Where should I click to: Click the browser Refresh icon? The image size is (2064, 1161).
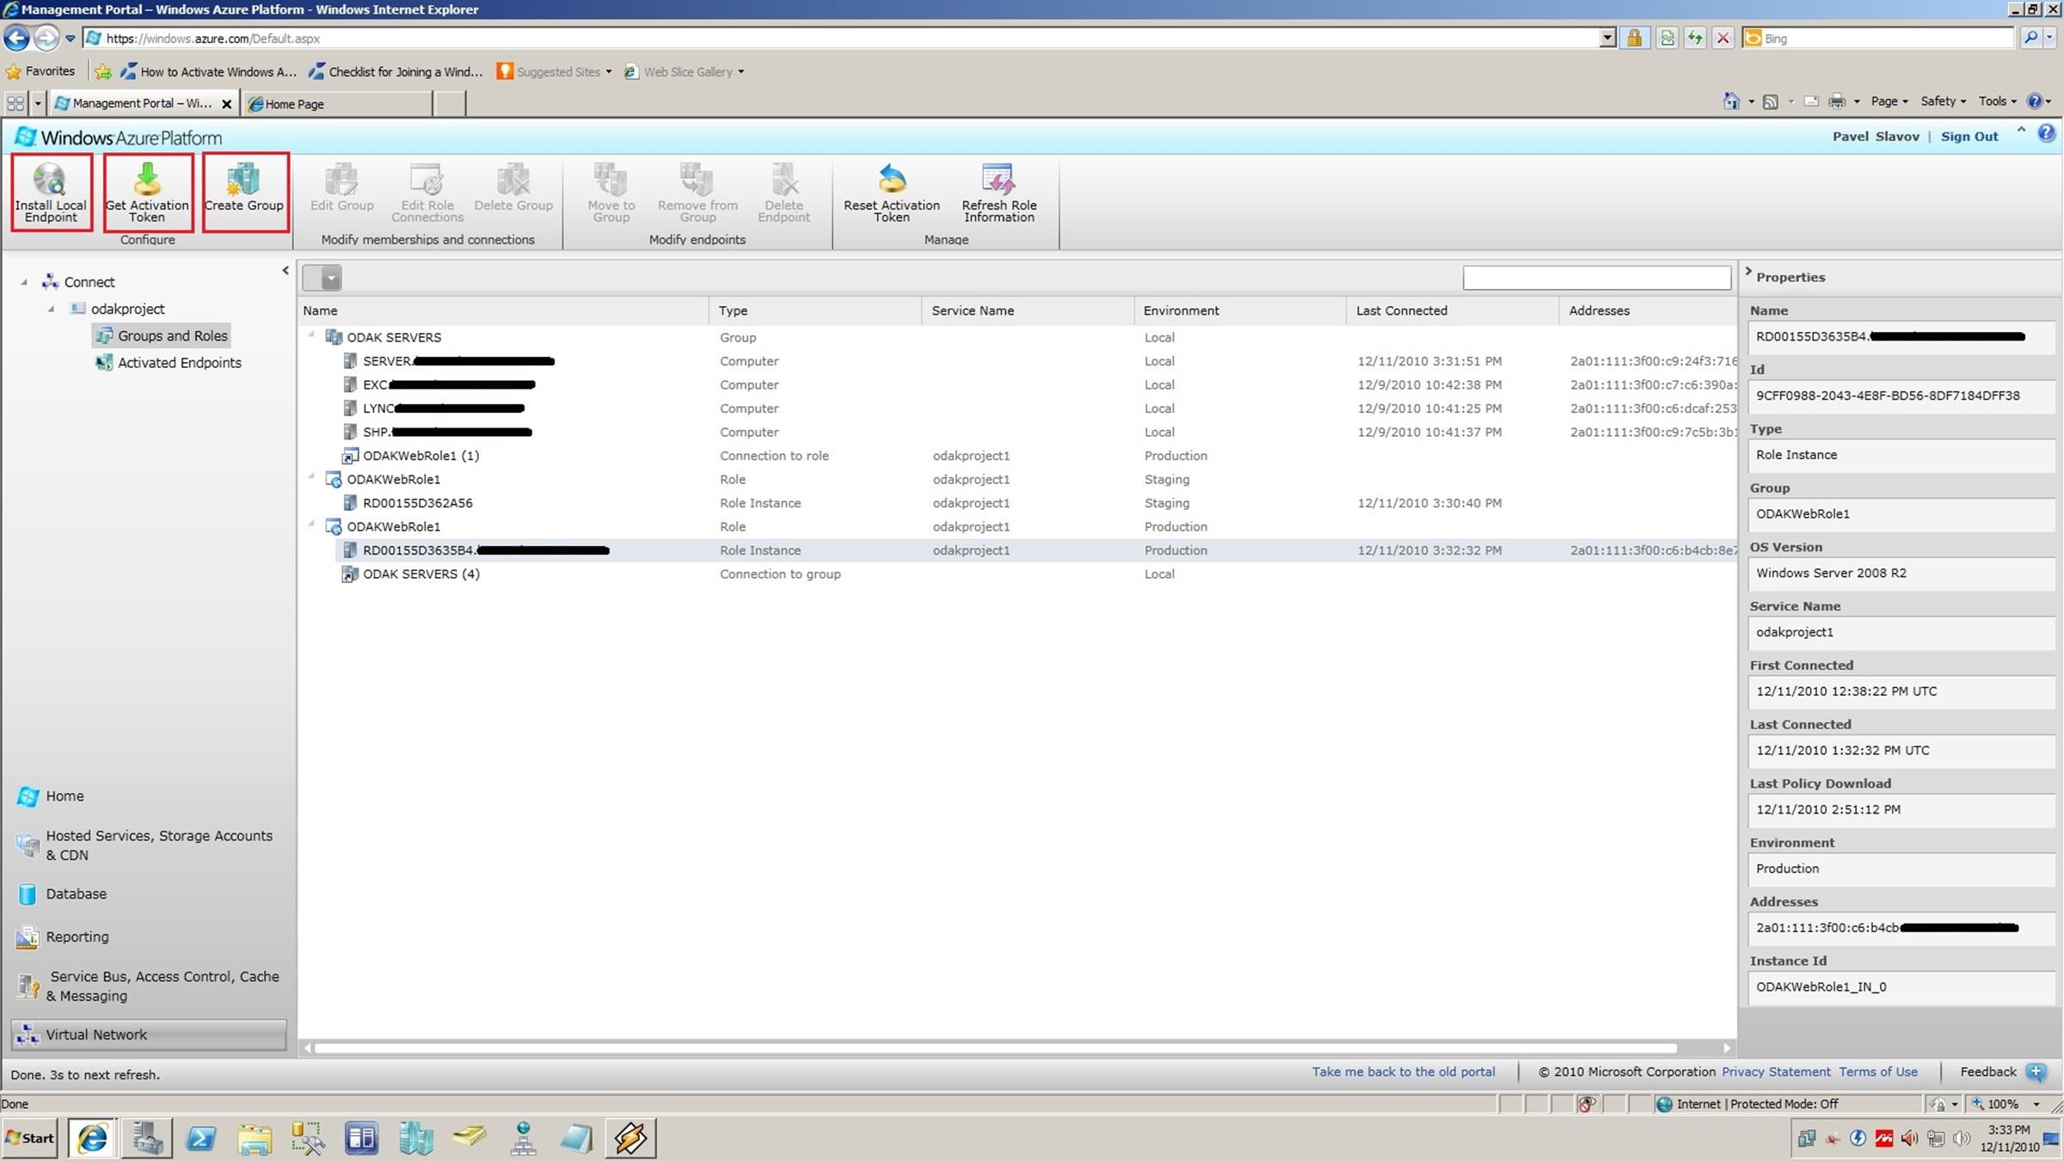click(x=1694, y=38)
